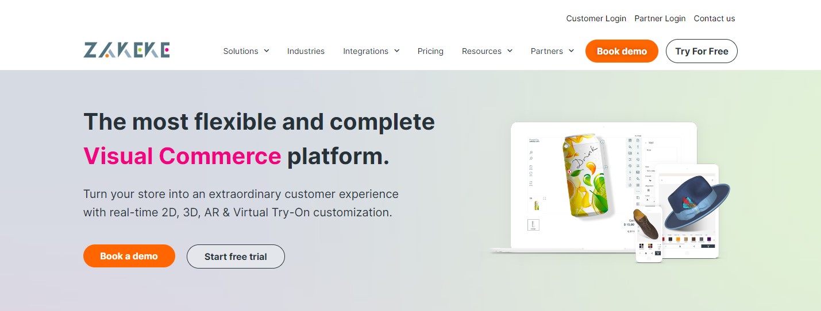Open the Partners dropdown menu
Image resolution: width=821 pixels, height=311 pixels.
[552, 51]
